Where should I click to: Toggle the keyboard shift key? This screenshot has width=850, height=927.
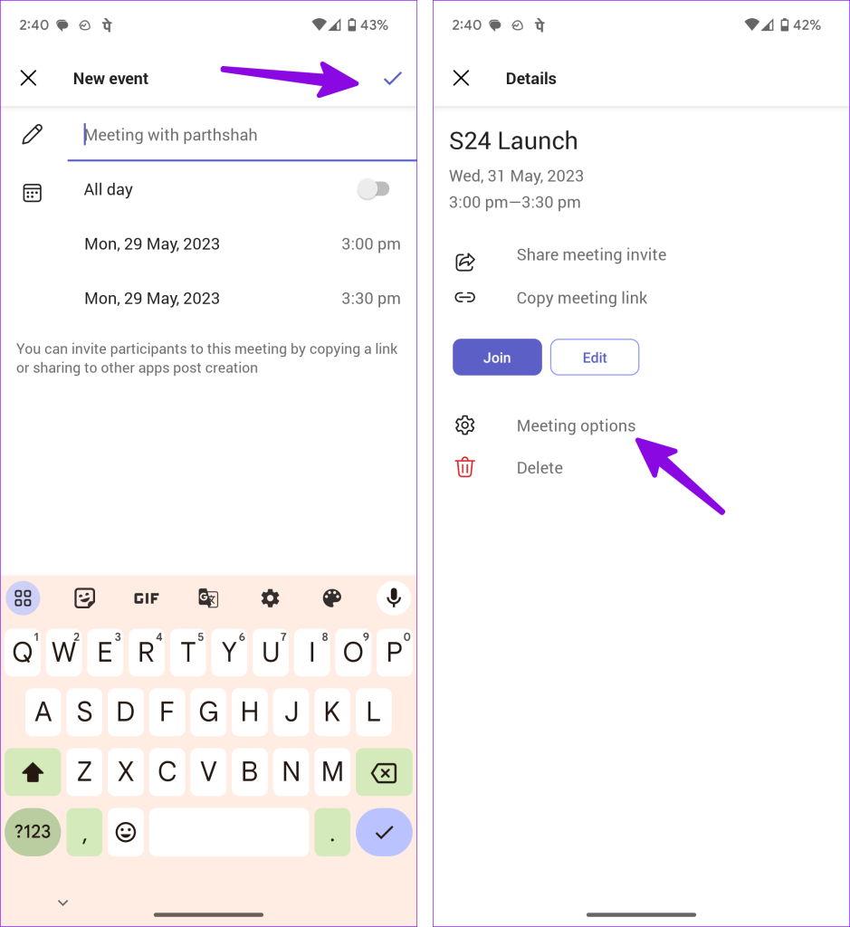pos(33,772)
